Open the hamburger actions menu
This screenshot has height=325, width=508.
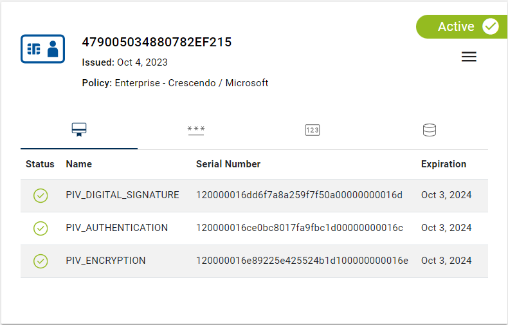tap(469, 57)
